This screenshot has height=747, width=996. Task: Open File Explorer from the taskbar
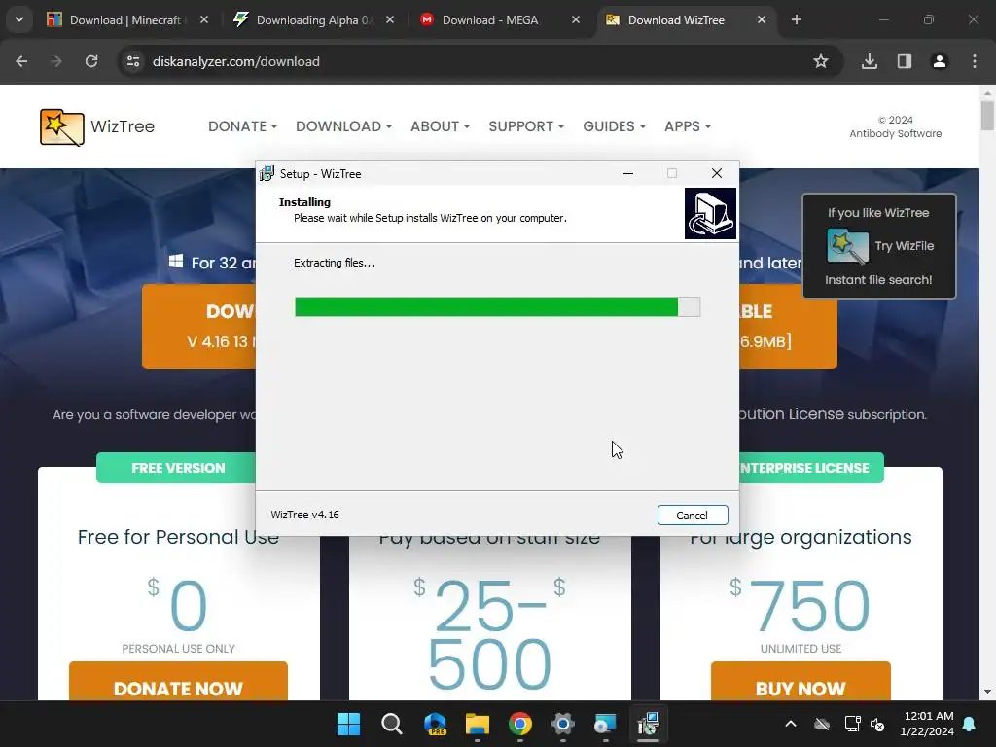(x=477, y=724)
